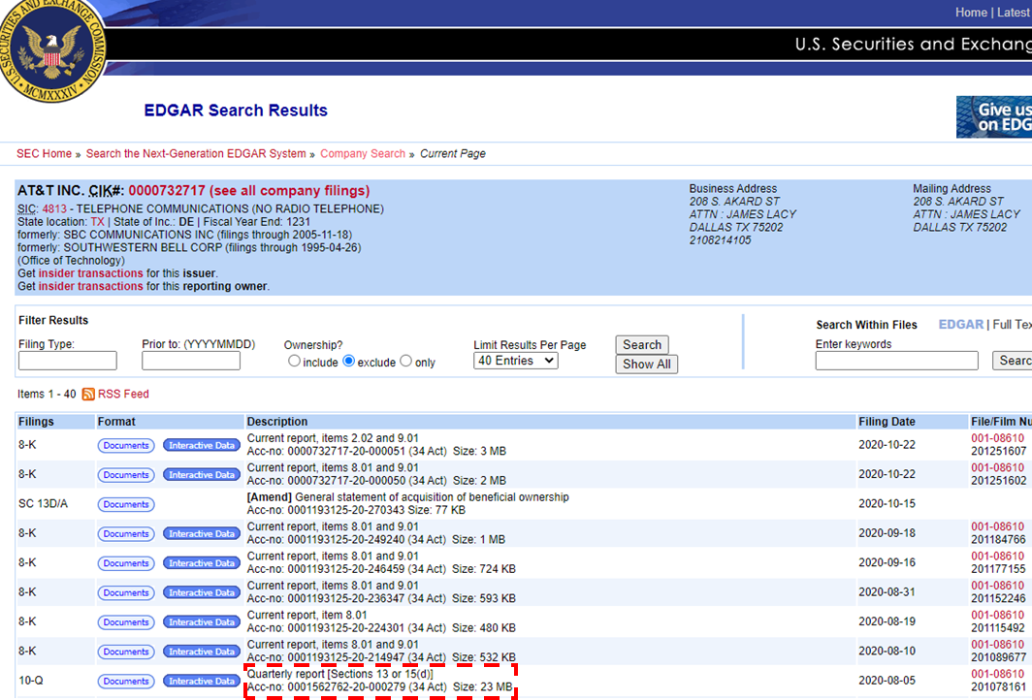Select the only ownership radio button

coord(406,362)
